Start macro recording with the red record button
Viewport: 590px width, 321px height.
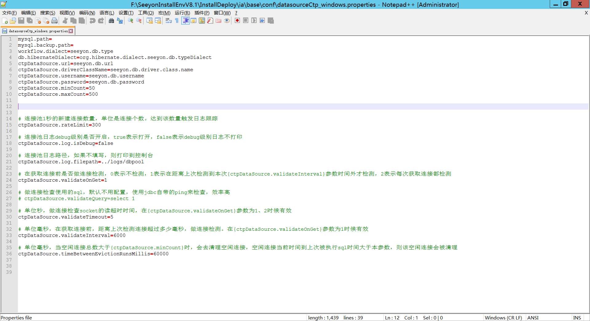[237, 21]
